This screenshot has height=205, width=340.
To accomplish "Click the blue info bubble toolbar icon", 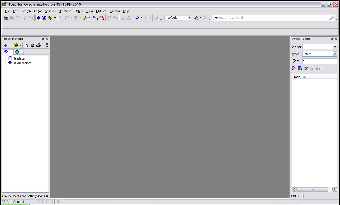I will click(156, 18).
